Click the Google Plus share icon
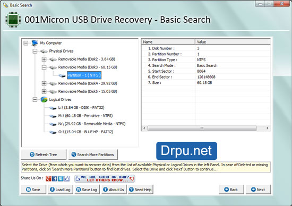Viewport: 292px width, 206px height. point(48,178)
